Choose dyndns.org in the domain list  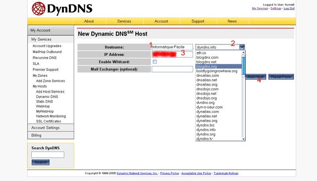[206, 134]
